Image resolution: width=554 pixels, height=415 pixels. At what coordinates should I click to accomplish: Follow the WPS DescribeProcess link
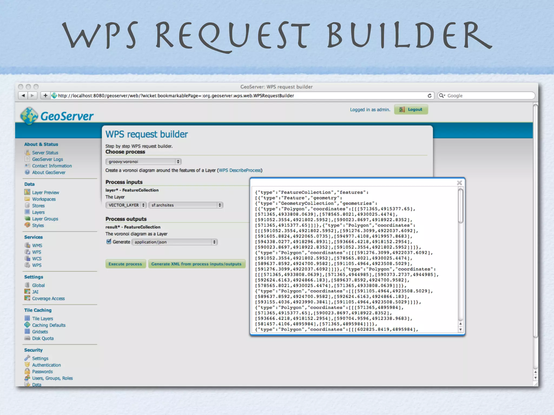coord(240,170)
